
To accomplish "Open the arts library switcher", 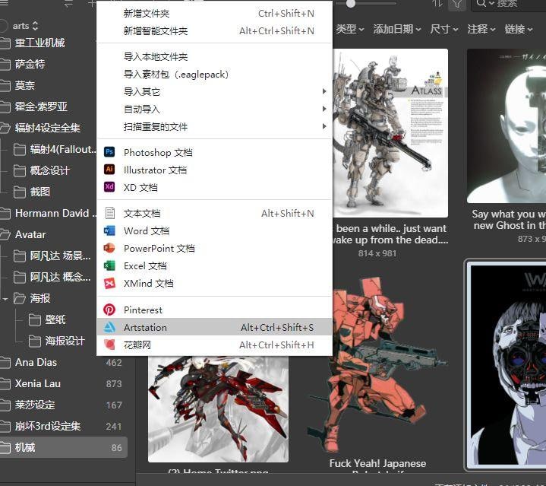I will point(25,25).
